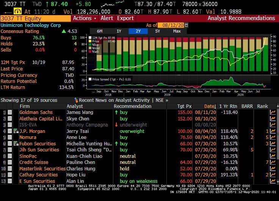This screenshot has width=279, height=201.
Task: Click the table scrollbar up arrow
Action: [x=277, y=106]
